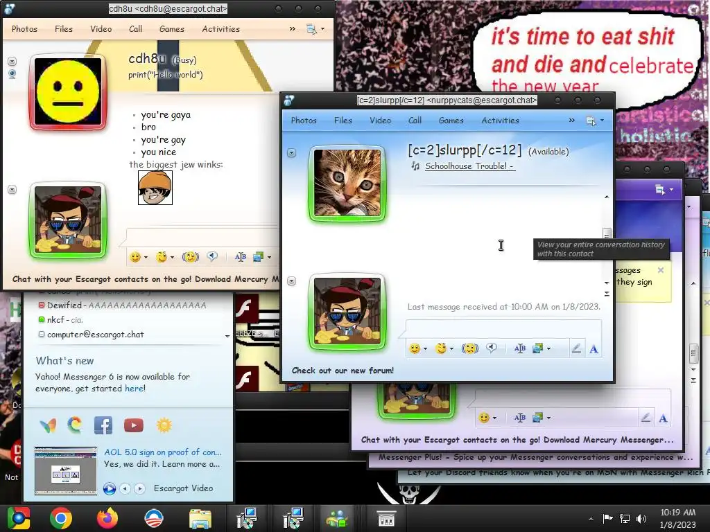710x532 pixels.
Task: Send a nudge in the slurpp conversation
Action: click(x=470, y=348)
